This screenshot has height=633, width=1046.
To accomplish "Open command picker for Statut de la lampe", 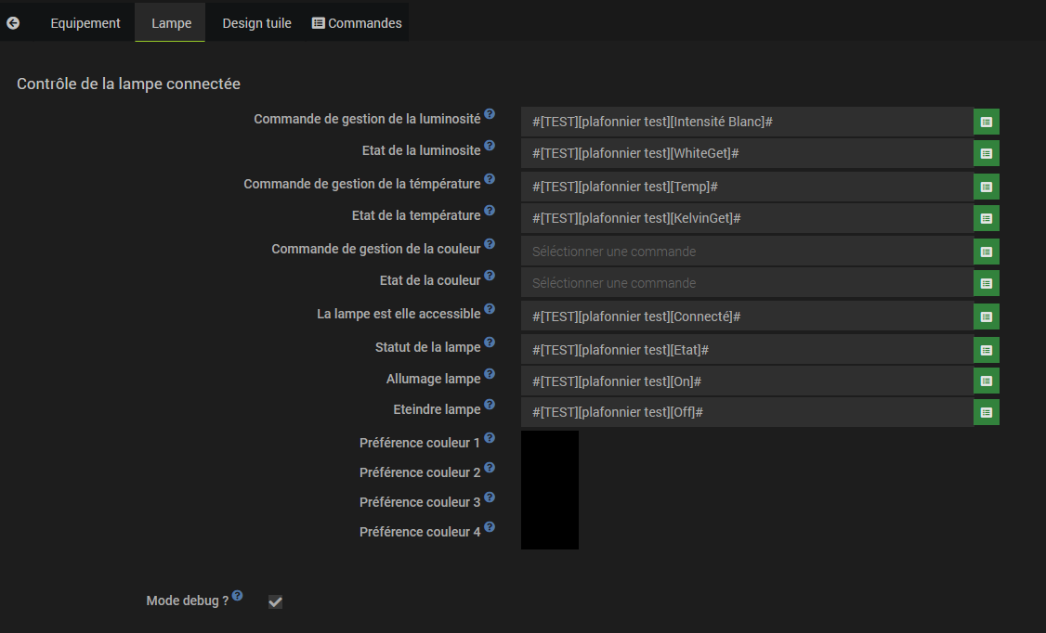I will point(987,350).
